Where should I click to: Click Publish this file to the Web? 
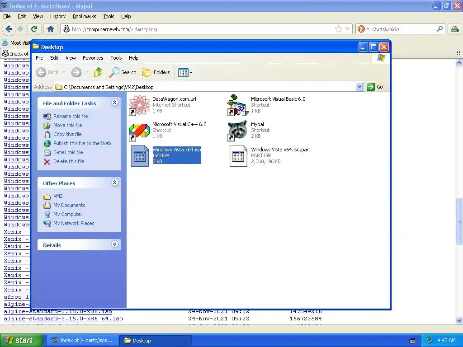(x=82, y=143)
